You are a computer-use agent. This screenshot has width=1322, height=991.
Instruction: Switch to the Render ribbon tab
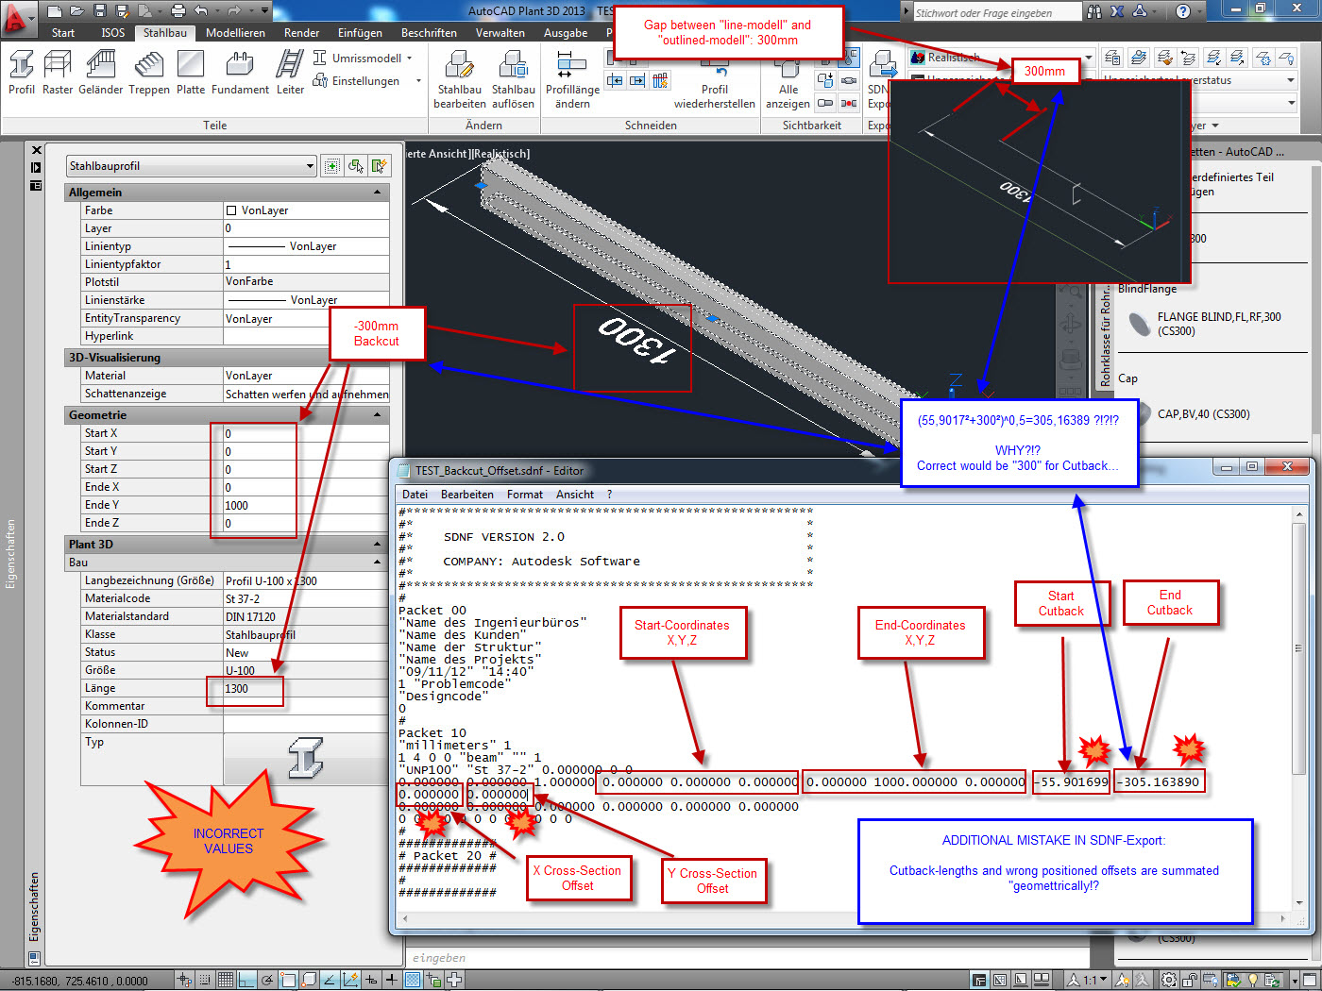click(x=302, y=32)
